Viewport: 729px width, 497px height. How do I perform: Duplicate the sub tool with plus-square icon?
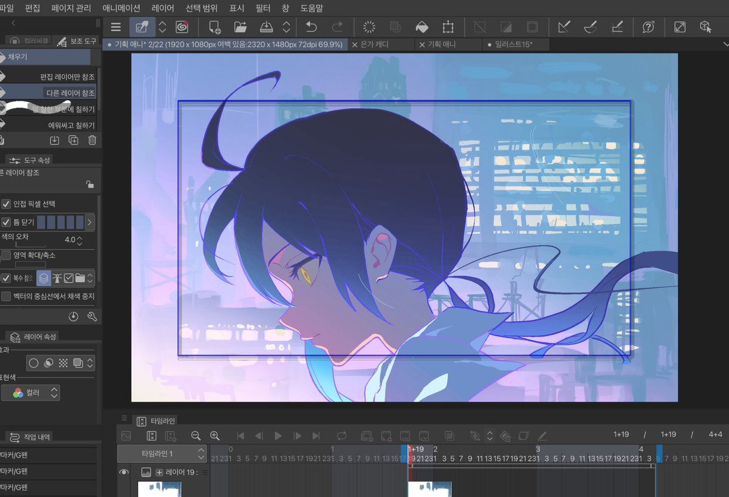[74, 140]
